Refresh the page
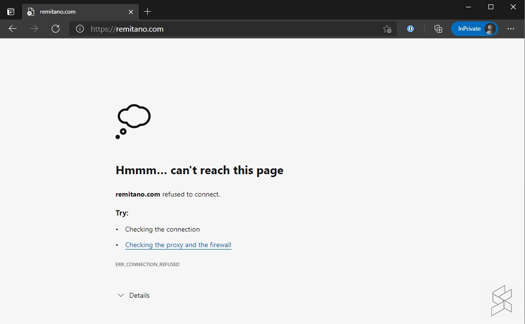 click(56, 29)
